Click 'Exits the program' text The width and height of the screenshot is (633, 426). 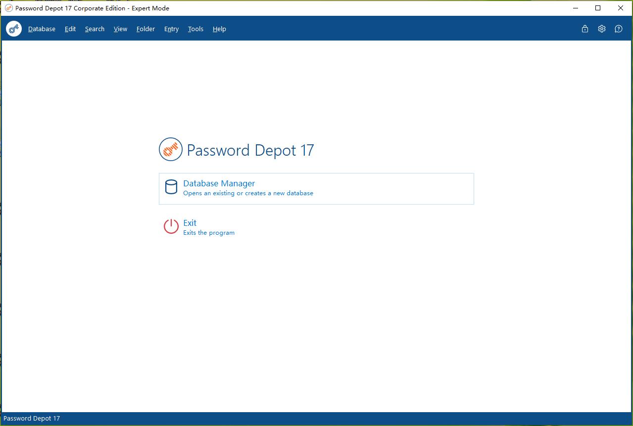pos(209,233)
